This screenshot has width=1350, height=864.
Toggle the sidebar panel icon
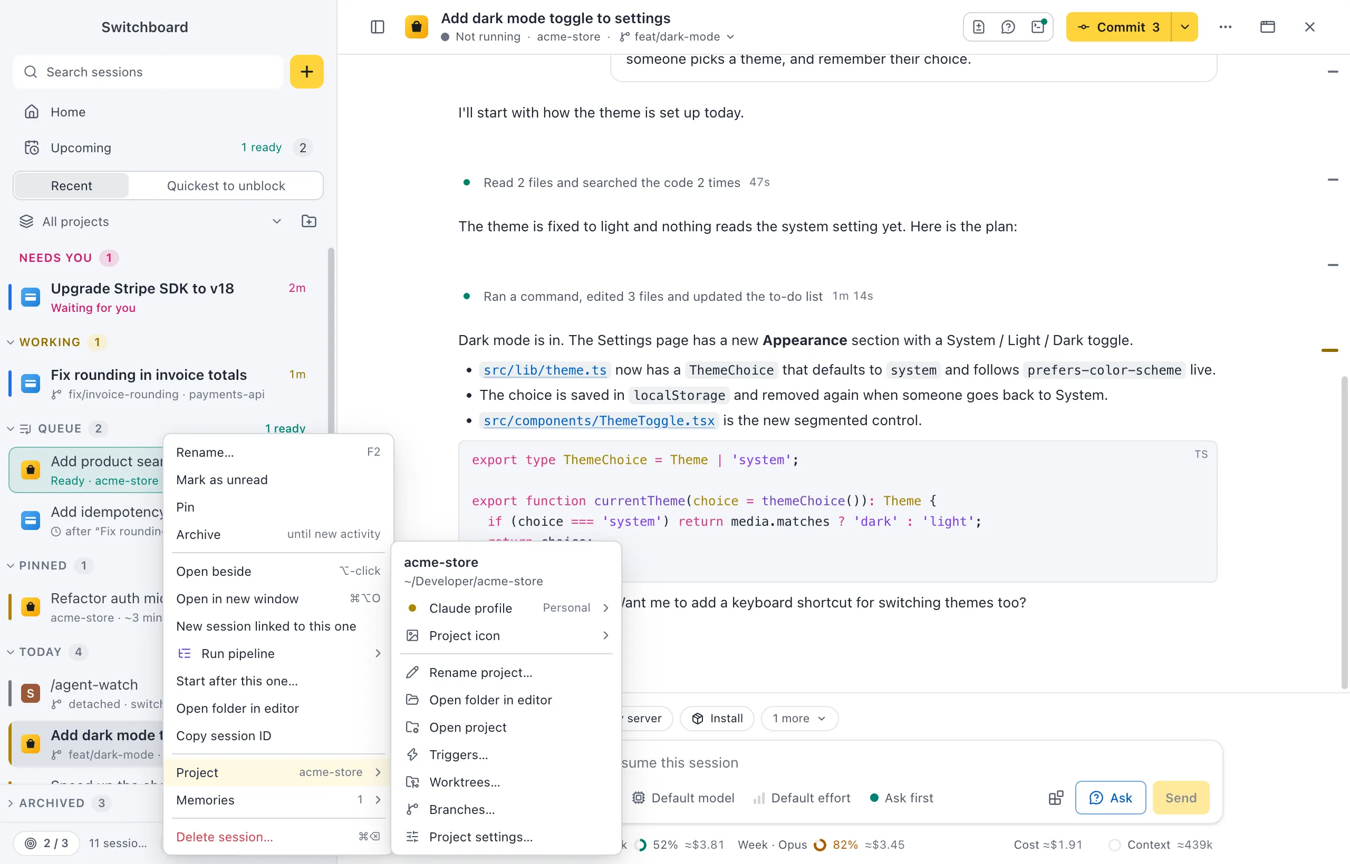click(x=378, y=27)
